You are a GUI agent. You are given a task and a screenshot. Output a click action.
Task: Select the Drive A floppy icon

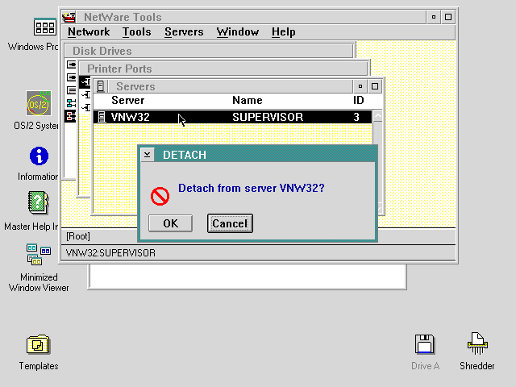[425, 344]
